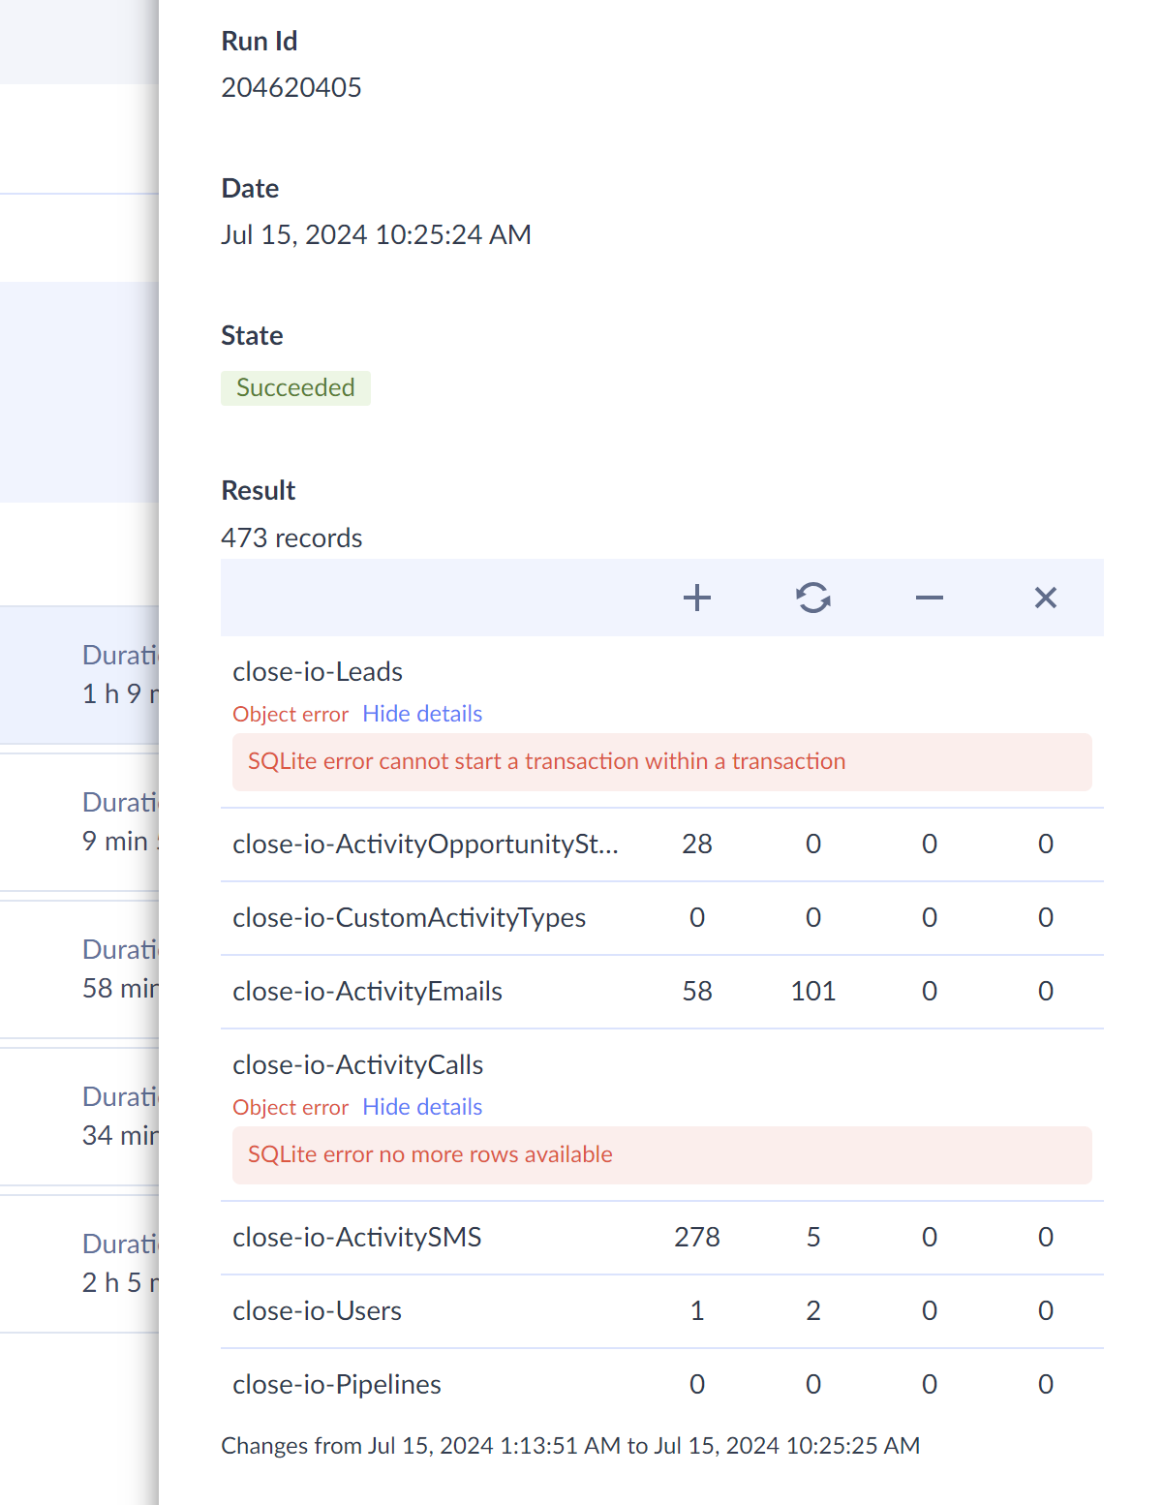Click the 58 value in ActivityEmails row
1163x1505 pixels.
tap(697, 991)
